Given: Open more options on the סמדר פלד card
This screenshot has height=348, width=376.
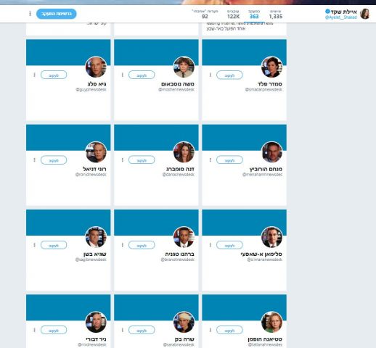Looking at the screenshot, I should (x=211, y=75).
